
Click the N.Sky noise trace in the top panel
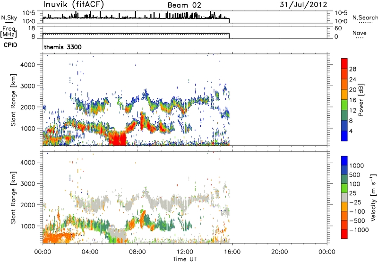(136, 18)
